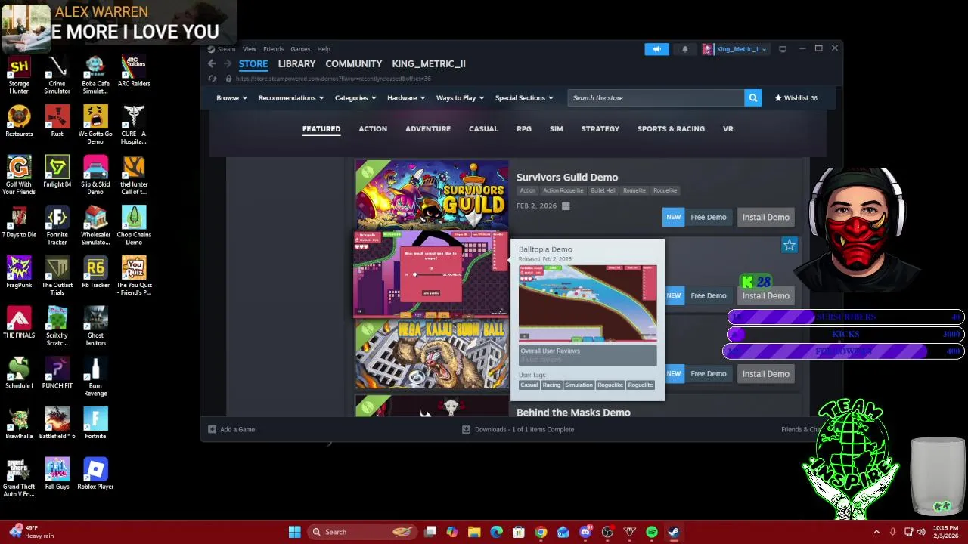Open the Help menu

[324, 49]
